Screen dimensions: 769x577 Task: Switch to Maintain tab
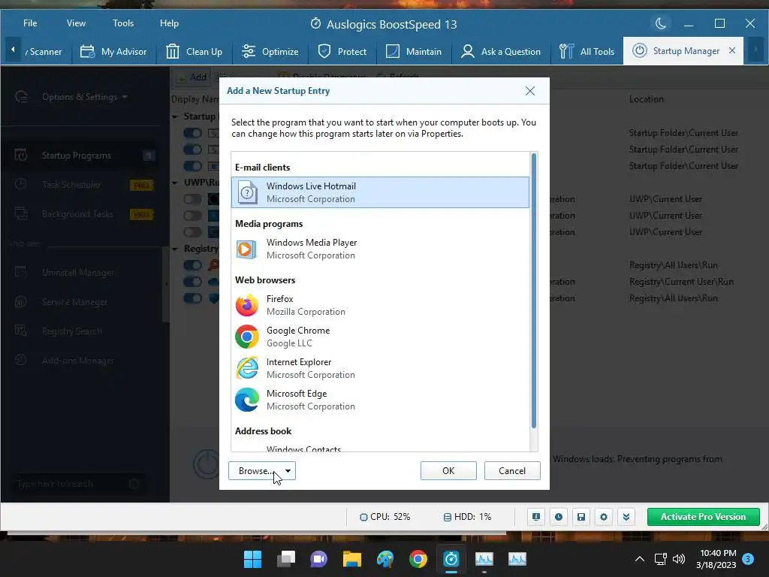tap(414, 51)
